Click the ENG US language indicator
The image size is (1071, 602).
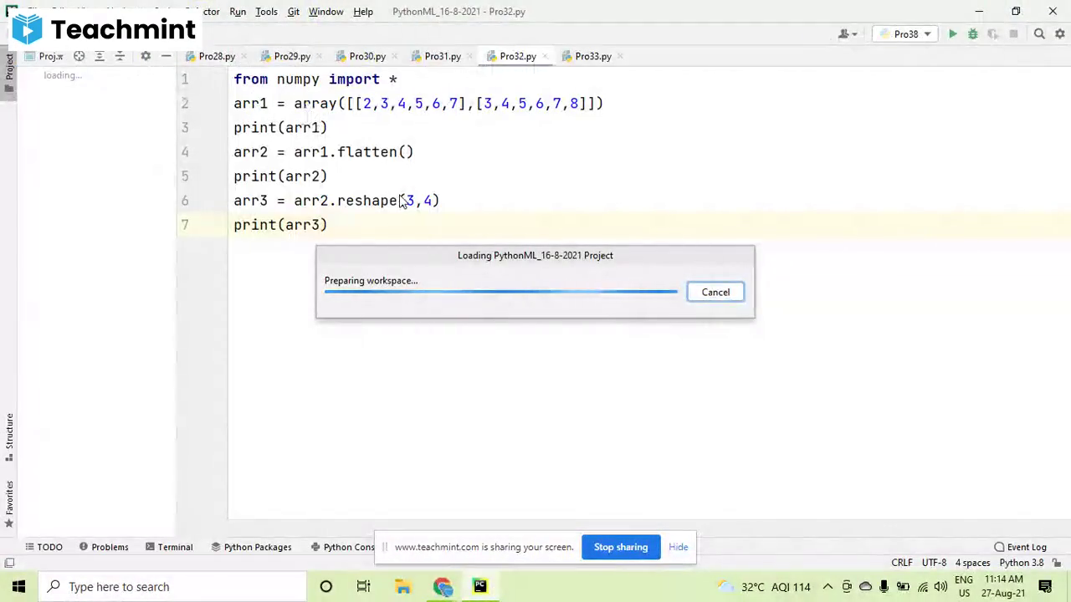tap(964, 587)
